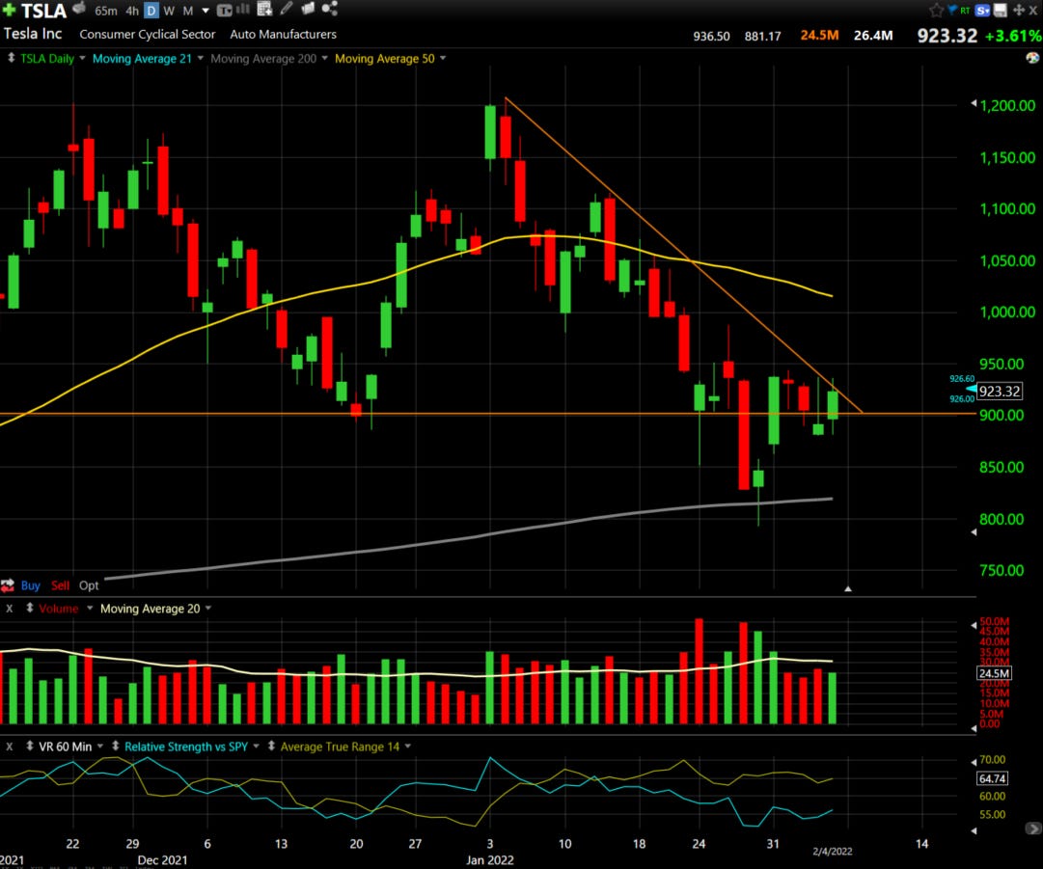Open the color palette icon below price
Viewport: 1043px width, 869px height.
(1032, 58)
